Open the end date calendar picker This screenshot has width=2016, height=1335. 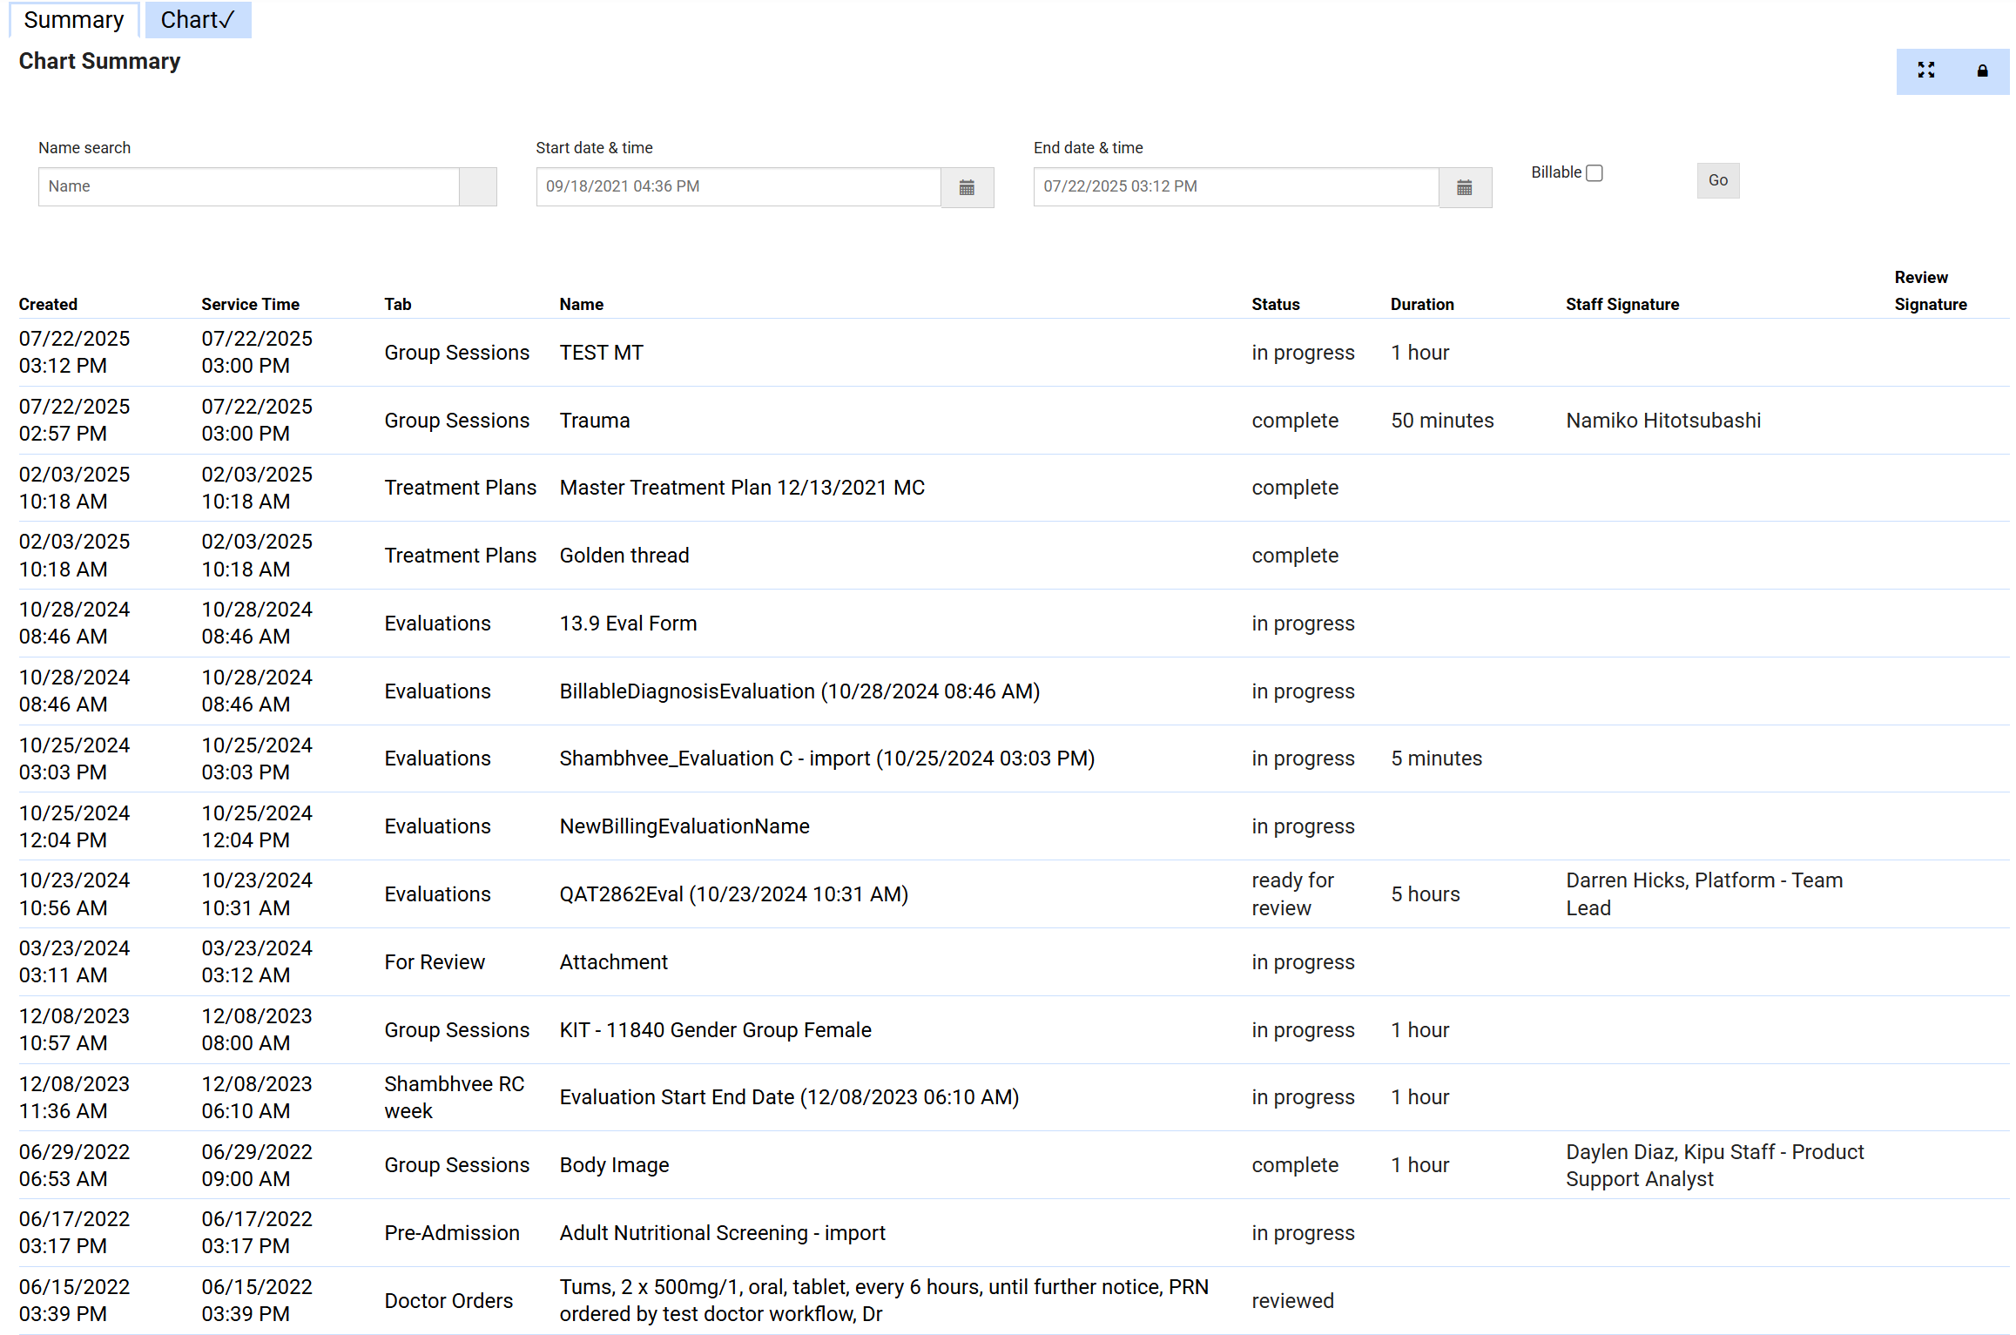[1464, 187]
